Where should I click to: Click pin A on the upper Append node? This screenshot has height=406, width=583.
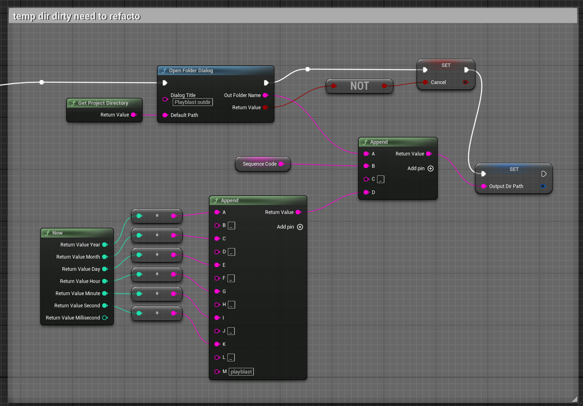pyautogui.click(x=366, y=154)
